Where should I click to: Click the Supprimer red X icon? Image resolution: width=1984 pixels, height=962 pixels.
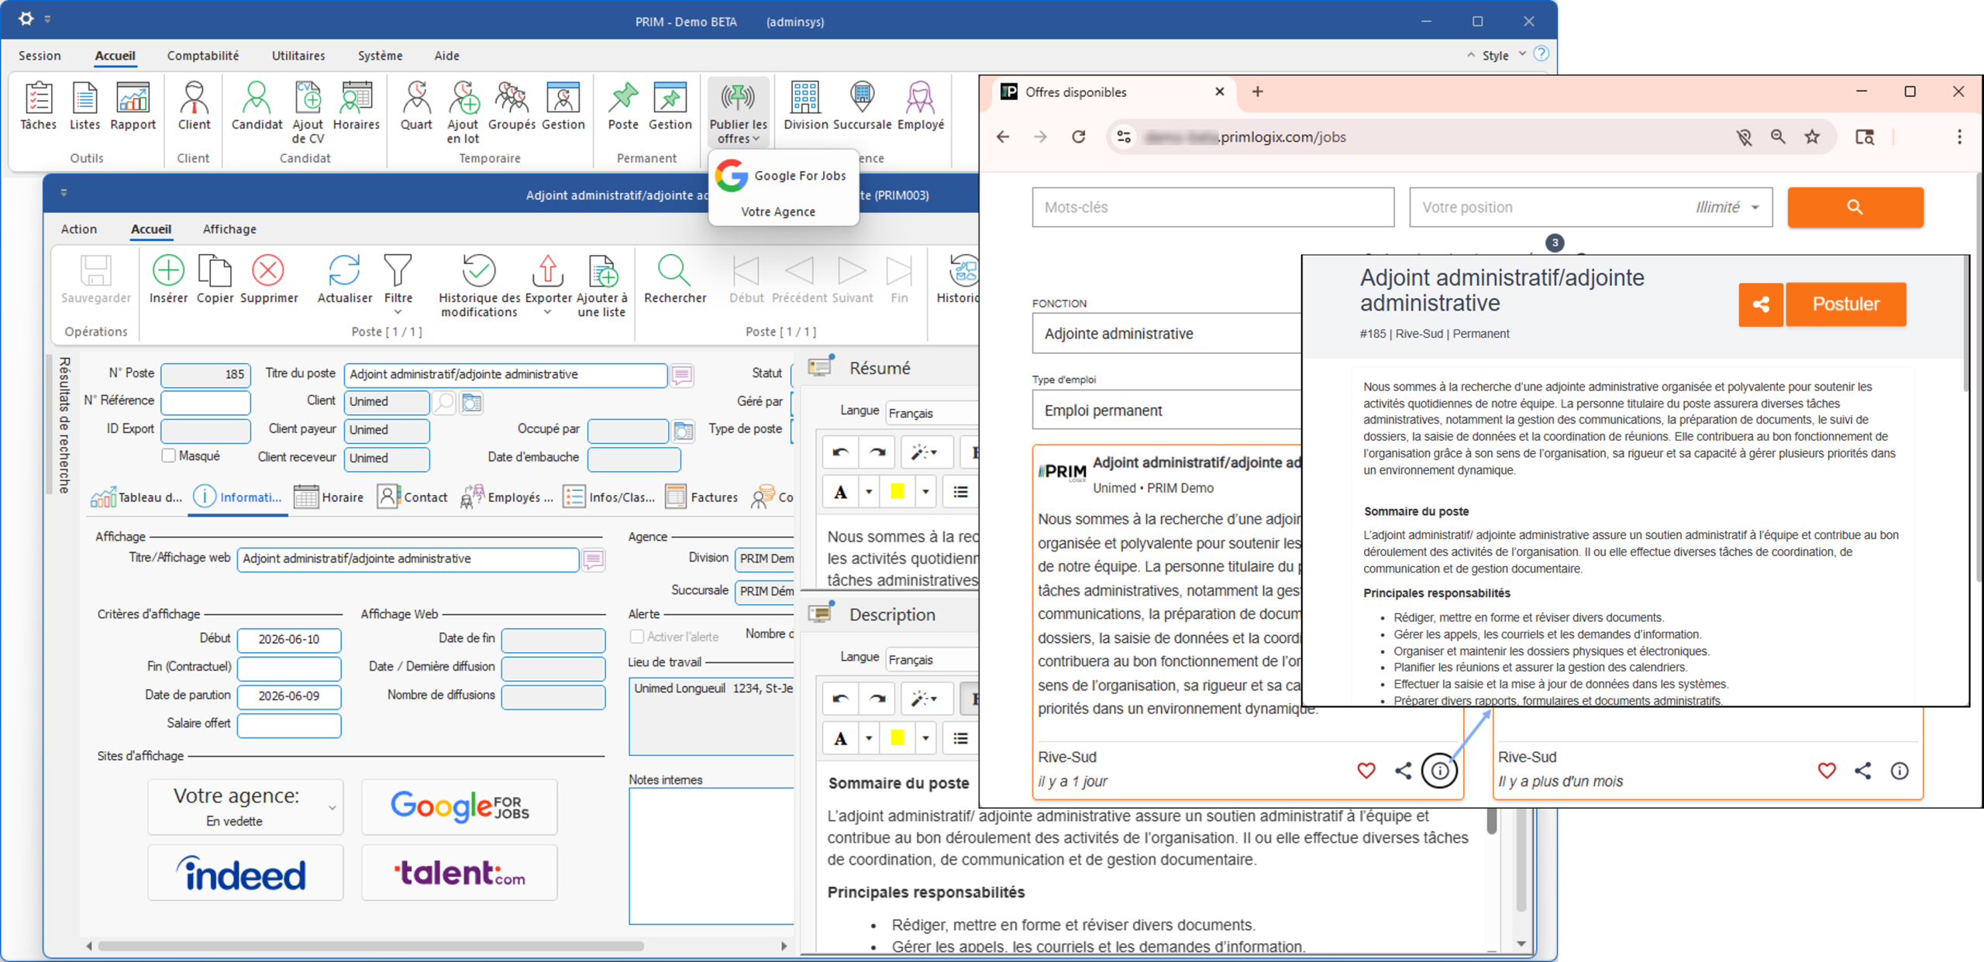pos(268,279)
